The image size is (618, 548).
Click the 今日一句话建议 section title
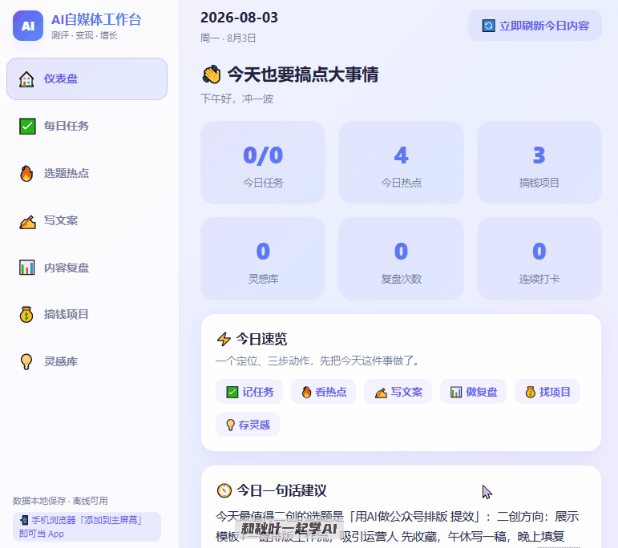(282, 491)
